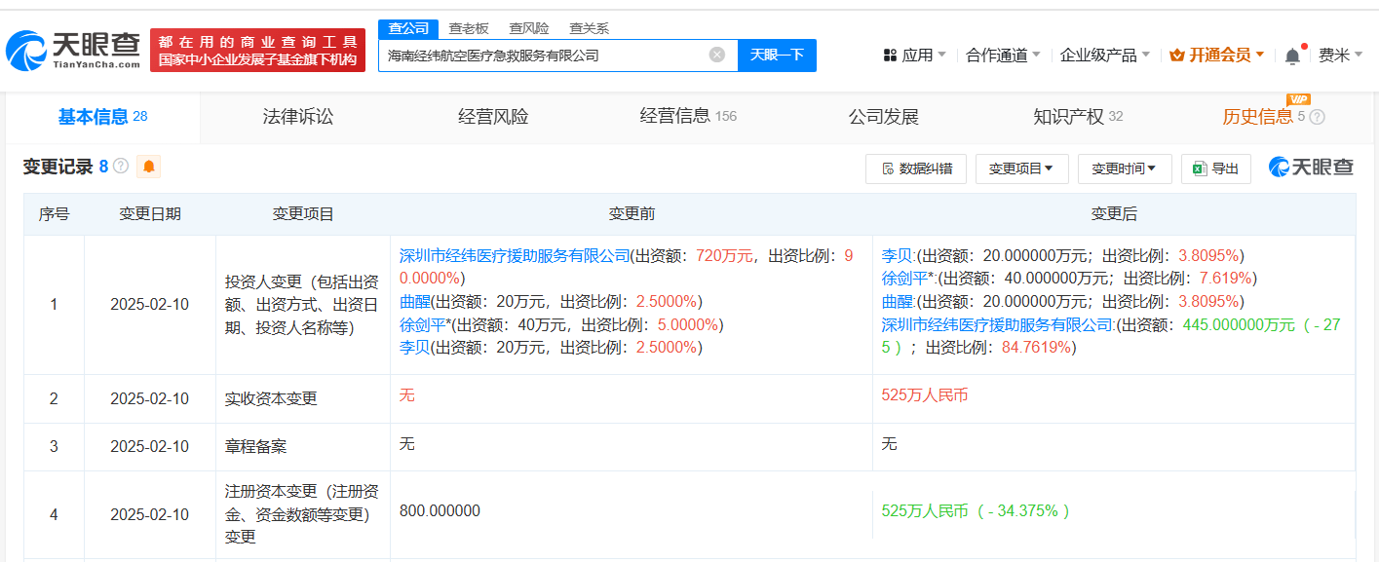Open the 应用 grid menu
The height and width of the screenshot is (562, 1379).
click(x=914, y=56)
